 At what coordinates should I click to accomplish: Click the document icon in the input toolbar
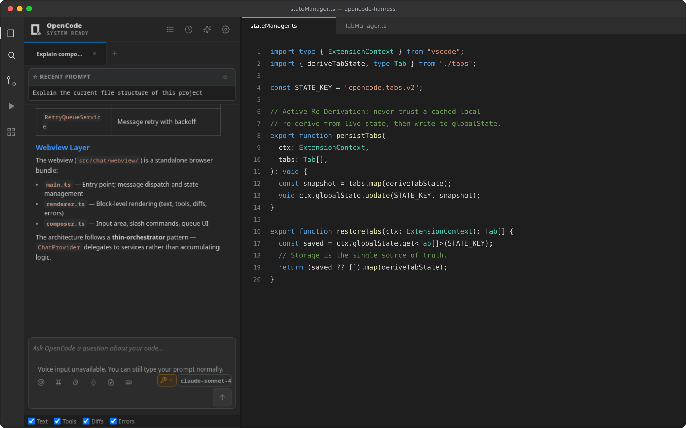pyautogui.click(x=111, y=382)
